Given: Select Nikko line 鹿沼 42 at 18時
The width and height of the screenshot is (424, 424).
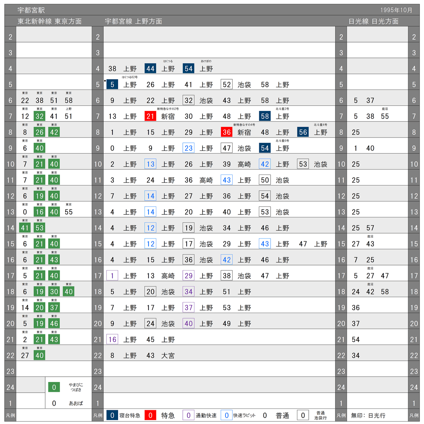Looking at the screenshot, I should click(x=370, y=291).
